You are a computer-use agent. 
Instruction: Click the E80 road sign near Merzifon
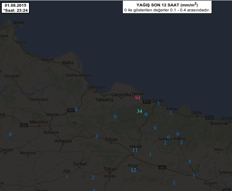(24, 125)
